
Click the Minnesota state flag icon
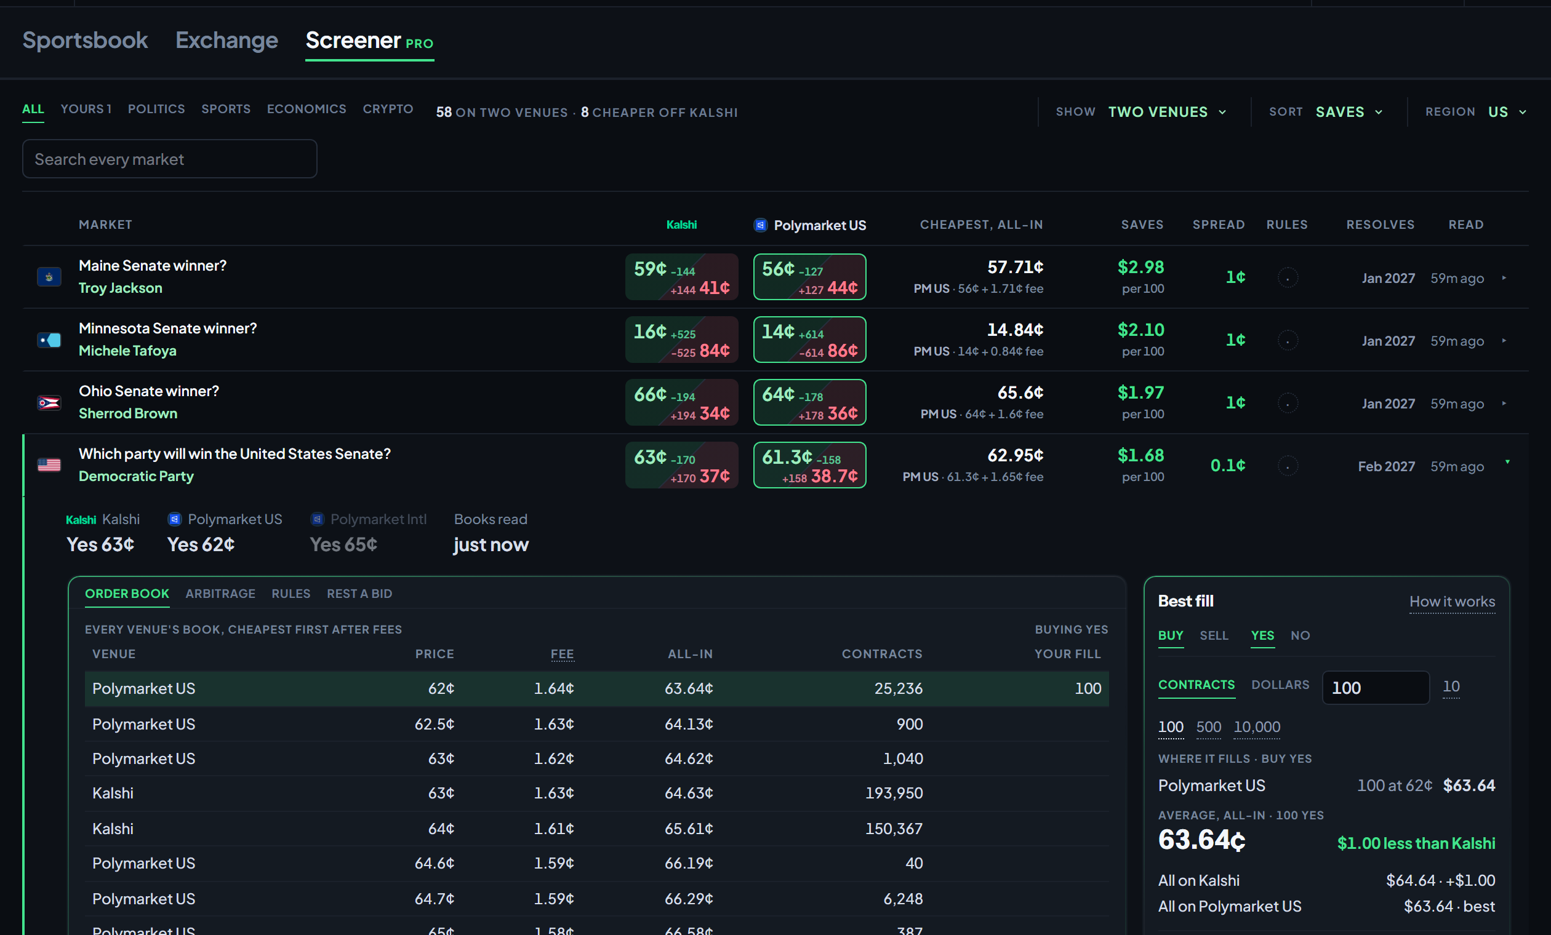point(49,340)
